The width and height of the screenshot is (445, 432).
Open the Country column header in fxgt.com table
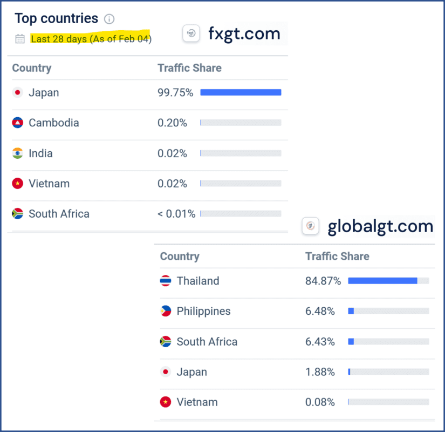[x=32, y=68]
